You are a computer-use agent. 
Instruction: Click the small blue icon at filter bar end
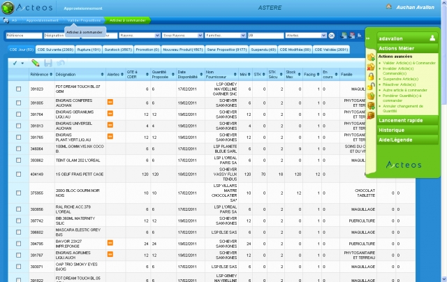click(x=360, y=36)
